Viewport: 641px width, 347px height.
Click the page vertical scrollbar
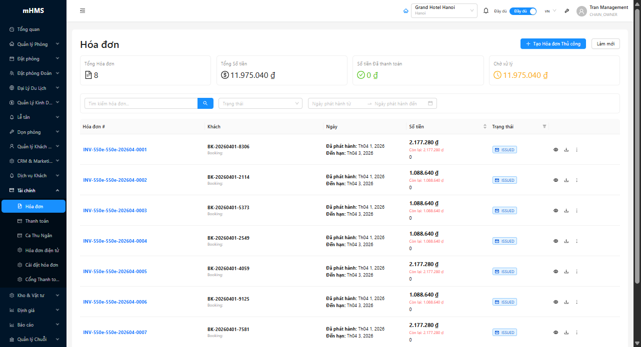coord(637,150)
